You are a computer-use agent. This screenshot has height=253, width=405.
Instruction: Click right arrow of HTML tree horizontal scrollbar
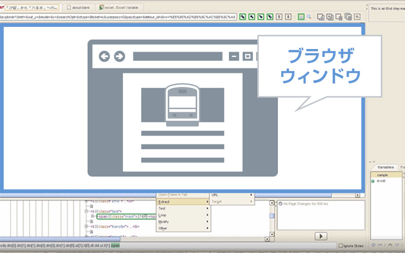click(267, 239)
